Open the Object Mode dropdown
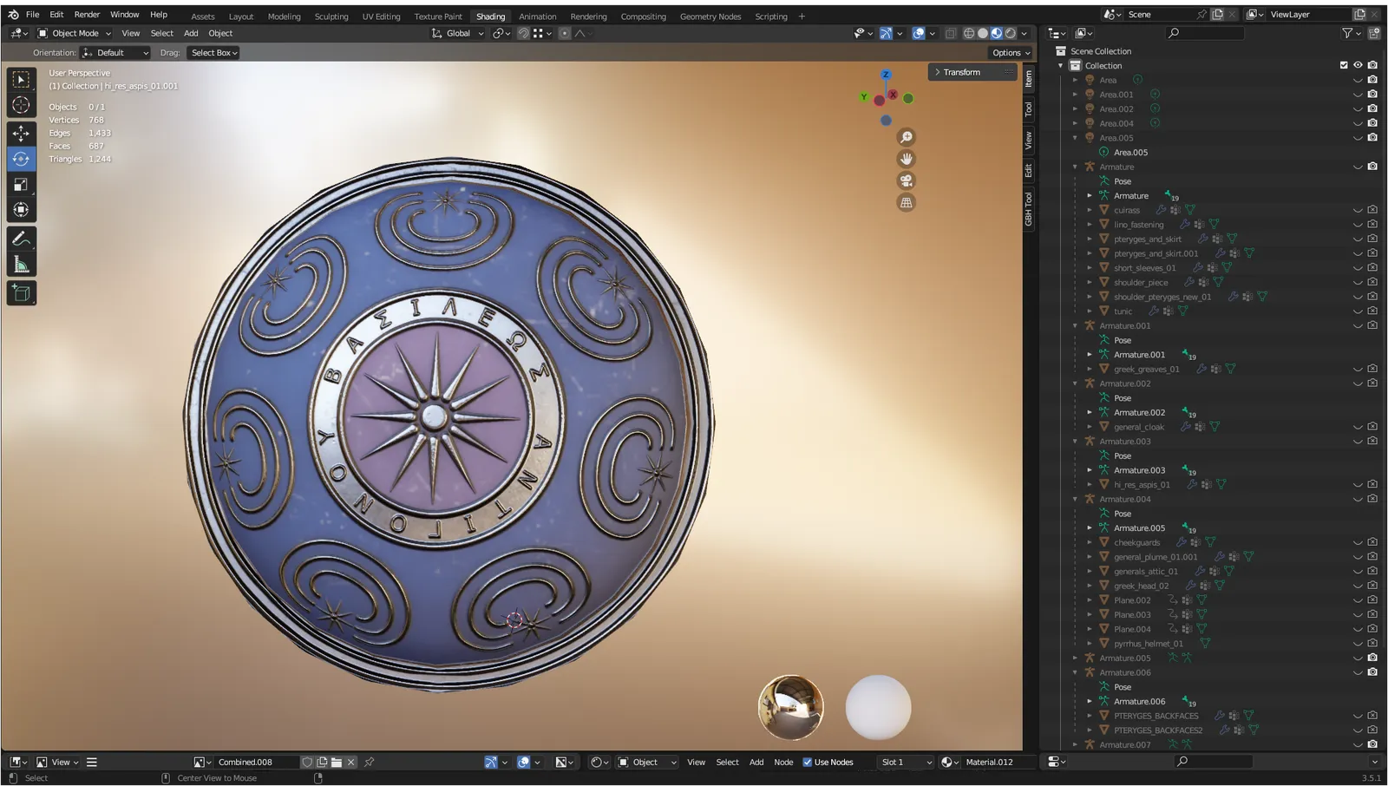 [75, 33]
